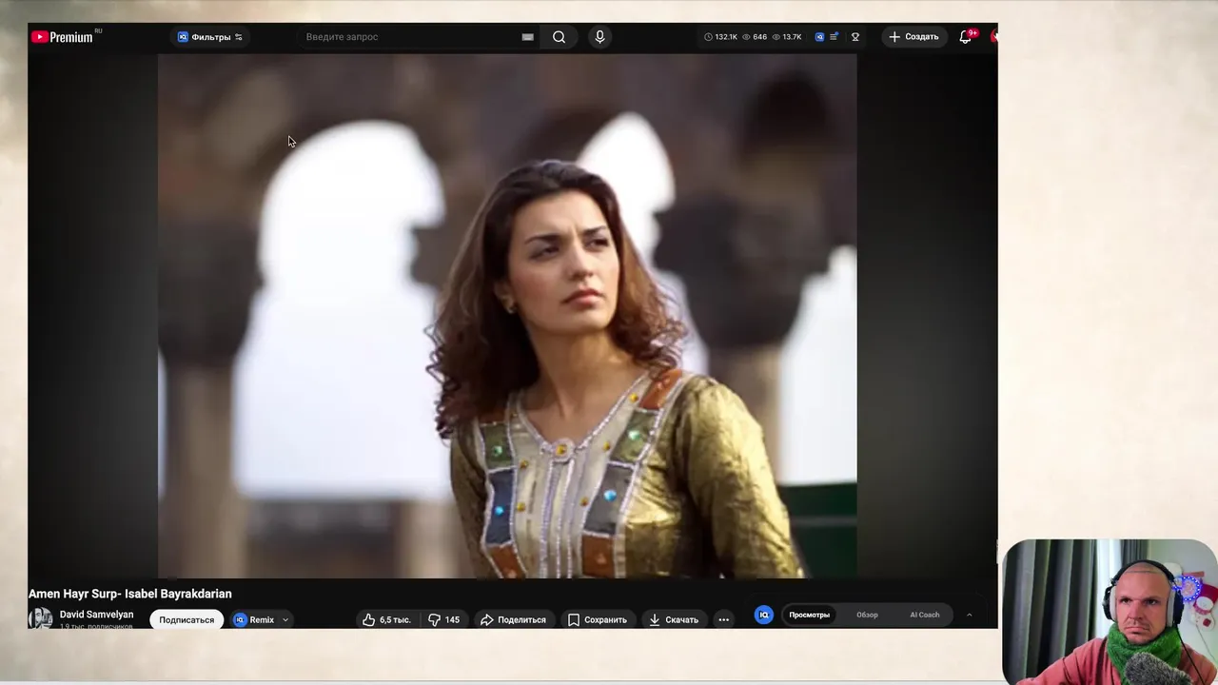Click the 646 views statistic
The width and height of the screenshot is (1218, 685).
(755, 37)
